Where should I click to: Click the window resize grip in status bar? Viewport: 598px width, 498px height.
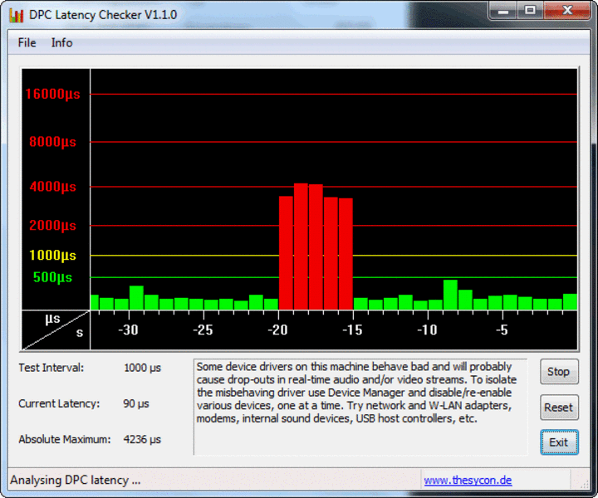[584, 483]
